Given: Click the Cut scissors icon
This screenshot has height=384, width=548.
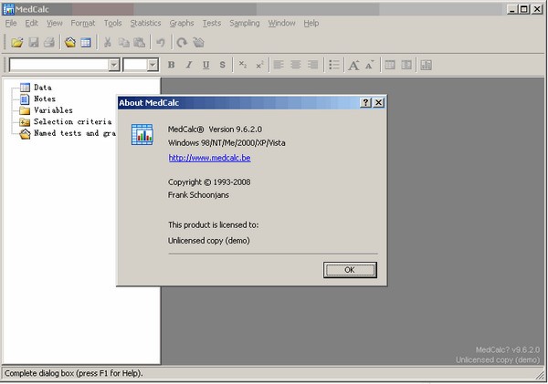Looking at the screenshot, I should [x=108, y=42].
